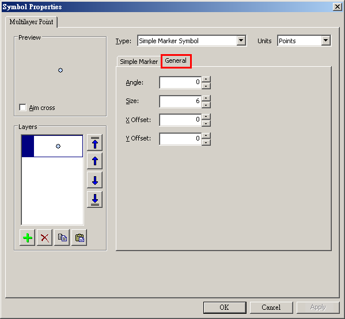Move selected layer up one level
Image resolution: width=345 pixels, height=319 pixels.
pyautogui.click(x=94, y=161)
